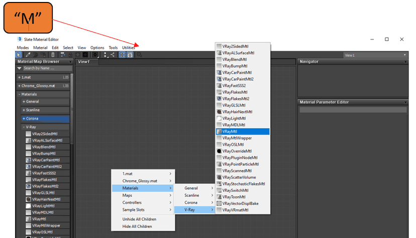Image resolution: width=416 pixels, height=238 pixels.
Task: Toggle Parameter Editor panel icon
Action: pyautogui.click(x=130, y=55)
